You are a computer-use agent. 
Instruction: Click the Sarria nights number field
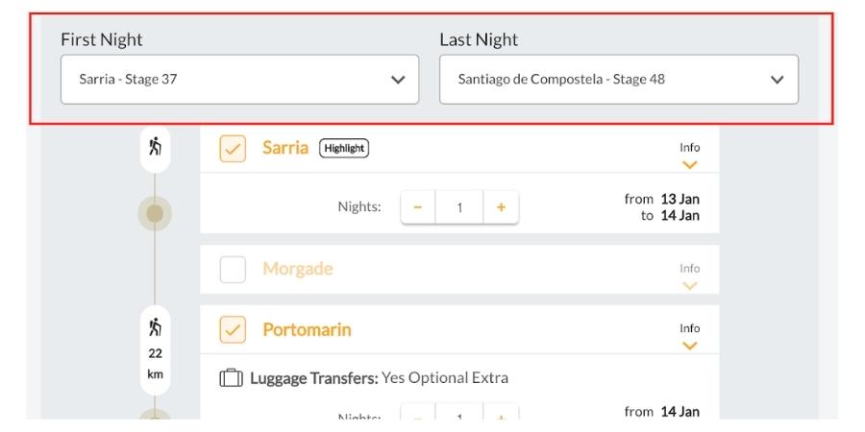(459, 207)
